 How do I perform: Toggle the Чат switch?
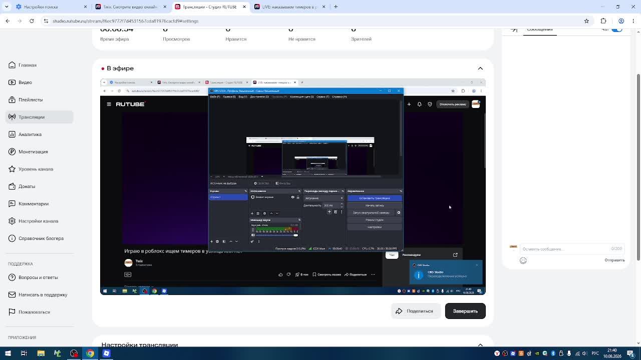[x=617, y=29]
